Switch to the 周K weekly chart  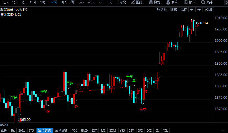point(73,2)
